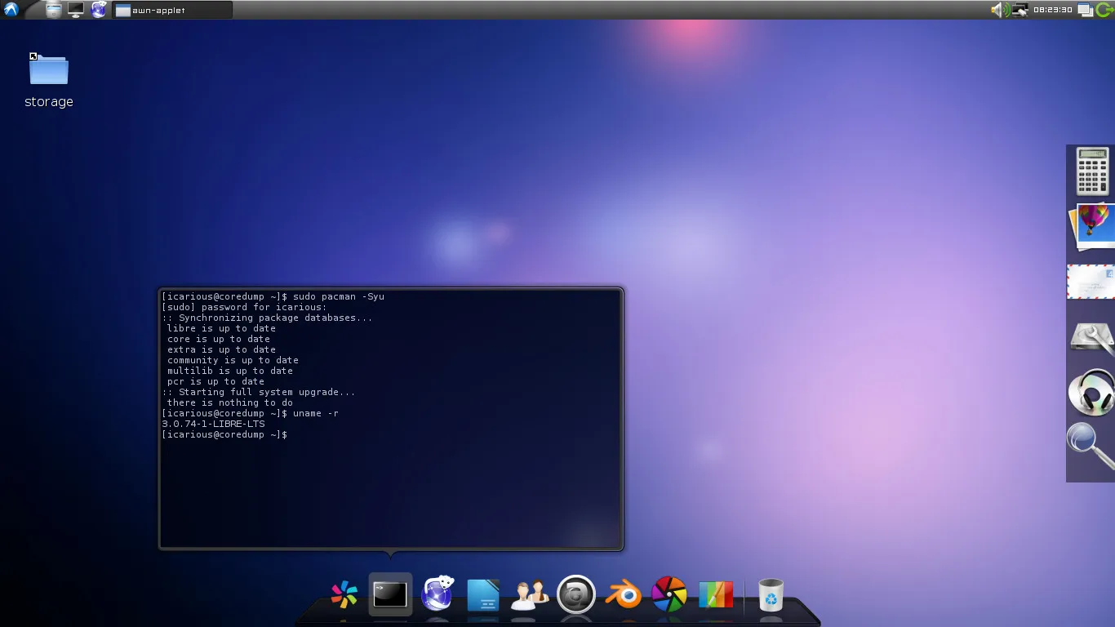Open the color wheel application in dock
Image resolution: width=1115 pixels, height=627 pixels.
669,595
